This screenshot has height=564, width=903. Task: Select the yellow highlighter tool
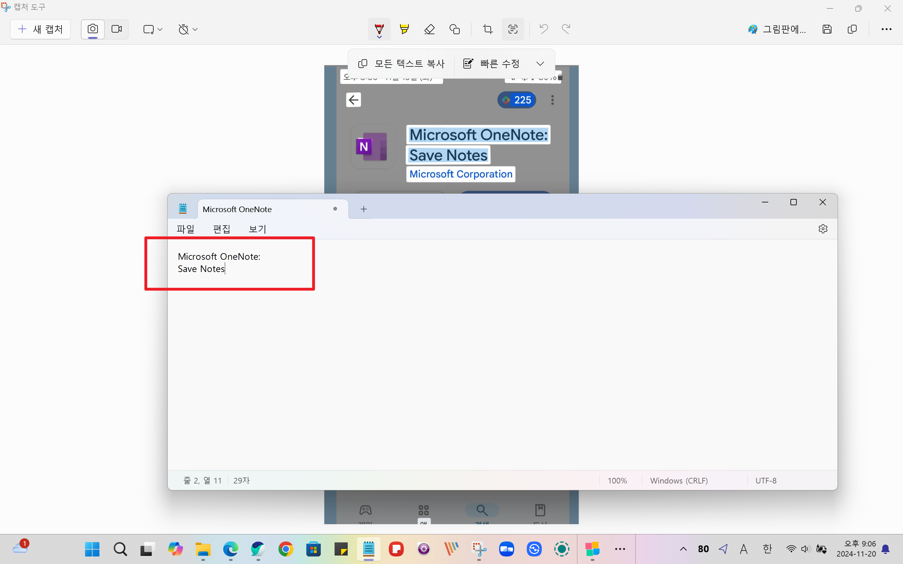point(404,29)
